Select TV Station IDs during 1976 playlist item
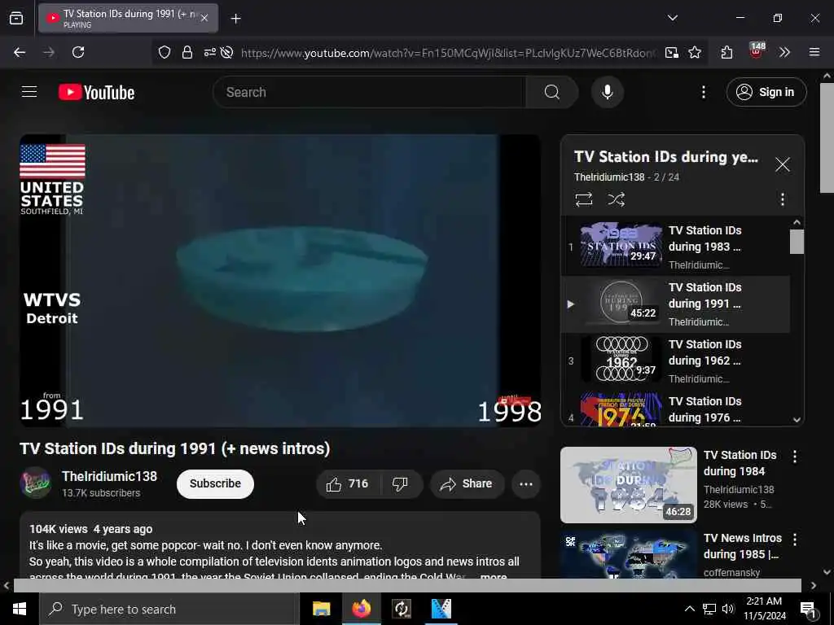834x625 pixels. (x=675, y=409)
